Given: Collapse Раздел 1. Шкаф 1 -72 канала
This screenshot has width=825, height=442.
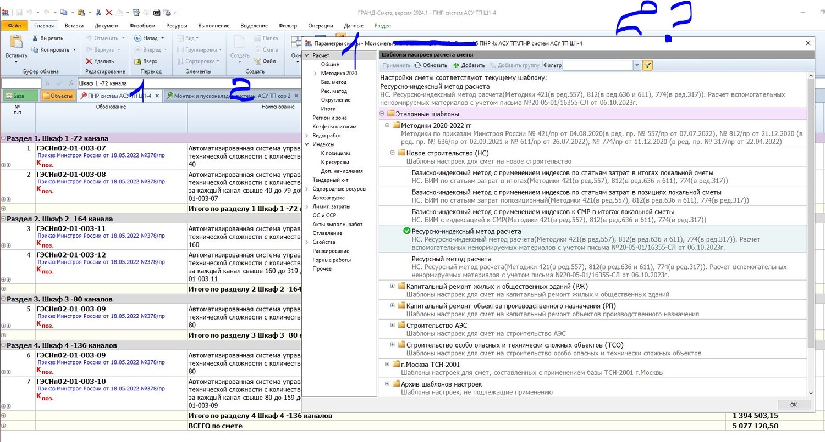Looking at the screenshot, I should pos(3,138).
